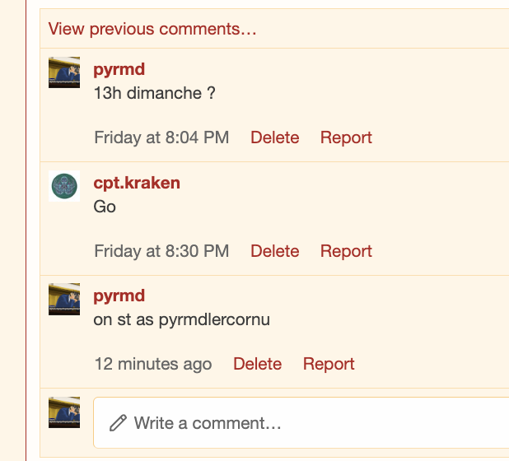Viewport: 509px width, 461px height.
Task: Report the "13h dimanche ?" comment
Action: point(346,137)
